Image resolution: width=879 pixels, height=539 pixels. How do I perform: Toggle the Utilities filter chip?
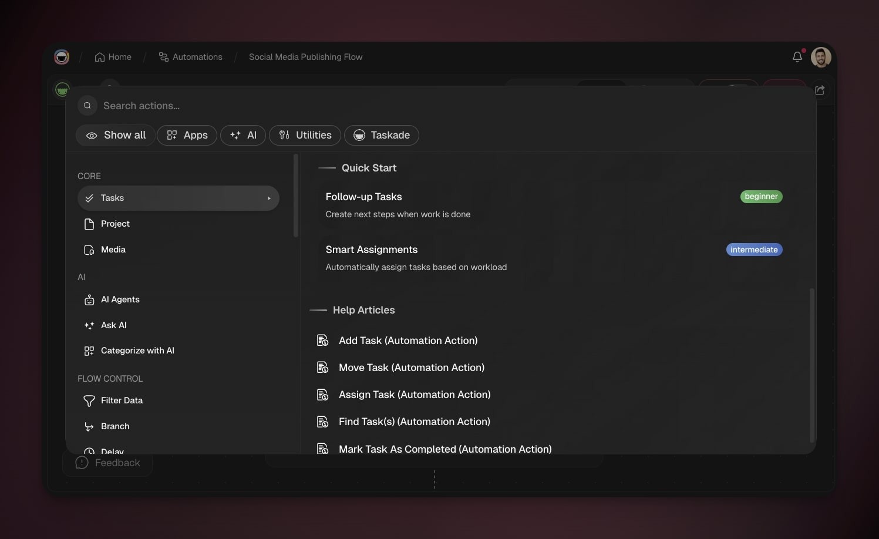(x=304, y=135)
